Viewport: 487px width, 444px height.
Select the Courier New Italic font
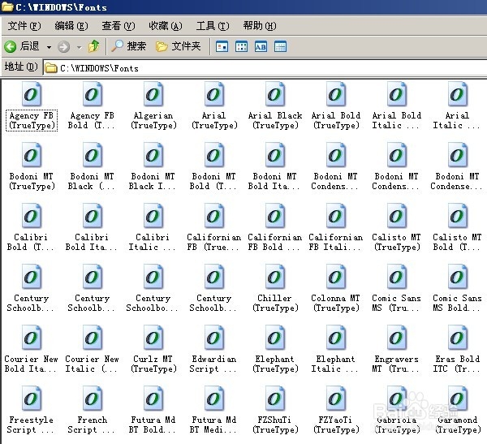92,349
